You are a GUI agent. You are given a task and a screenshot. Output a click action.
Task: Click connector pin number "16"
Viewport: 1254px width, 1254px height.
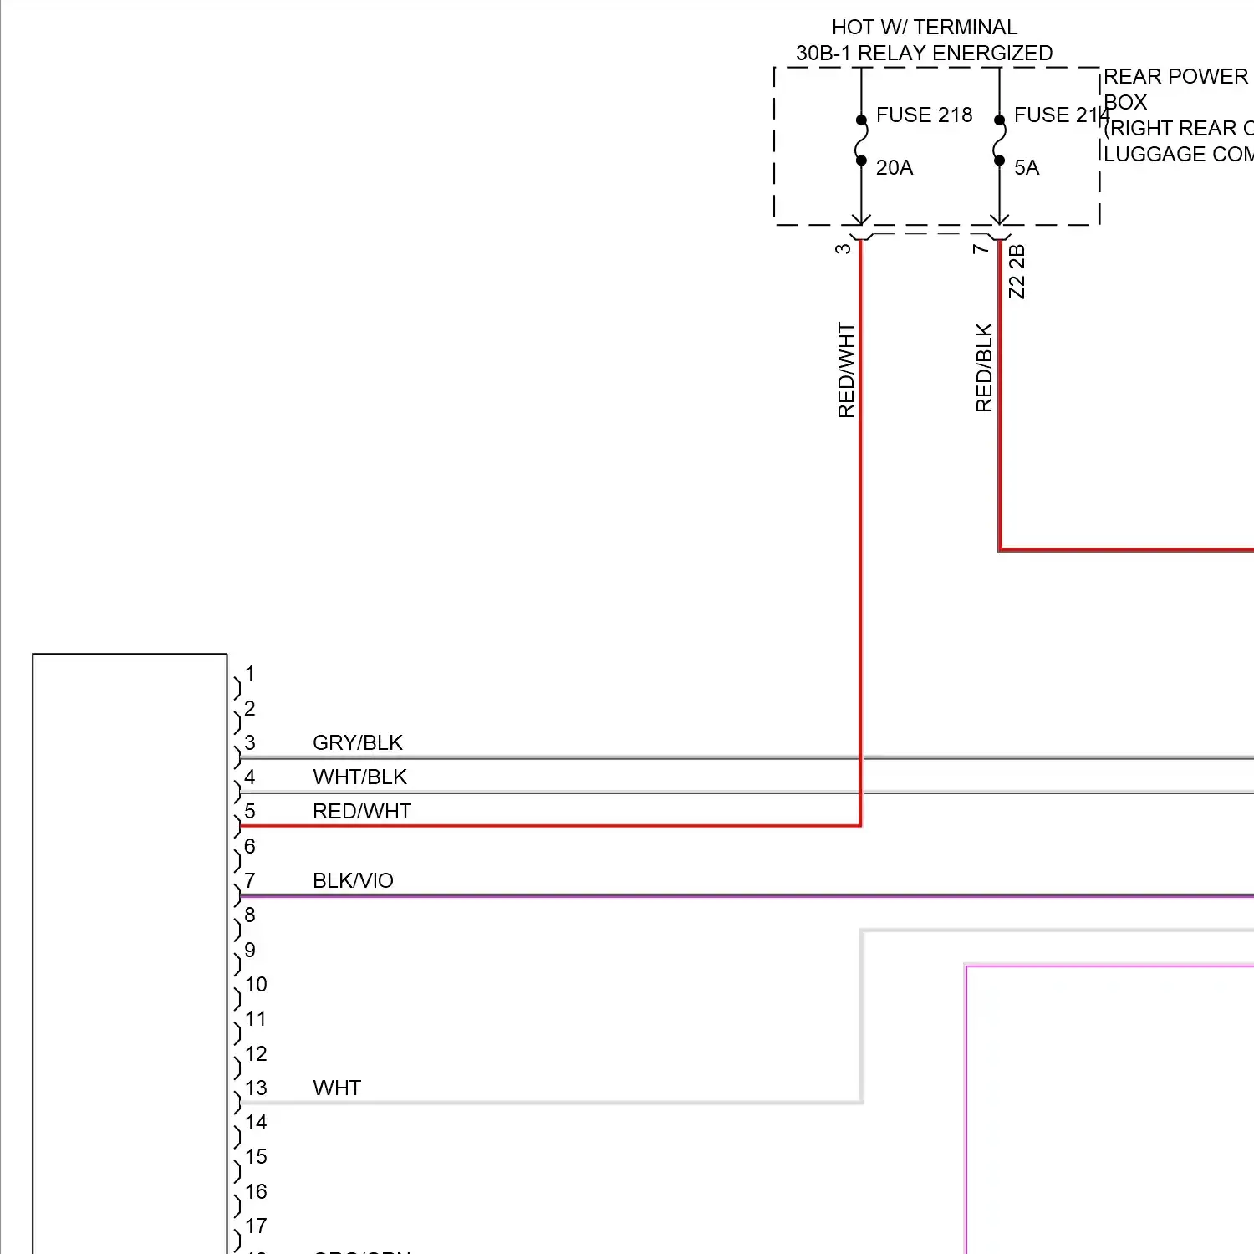(256, 1191)
